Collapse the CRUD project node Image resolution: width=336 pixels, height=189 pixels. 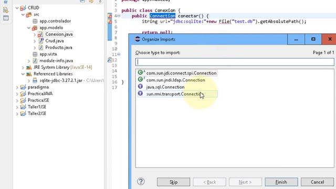tap(17, 8)
